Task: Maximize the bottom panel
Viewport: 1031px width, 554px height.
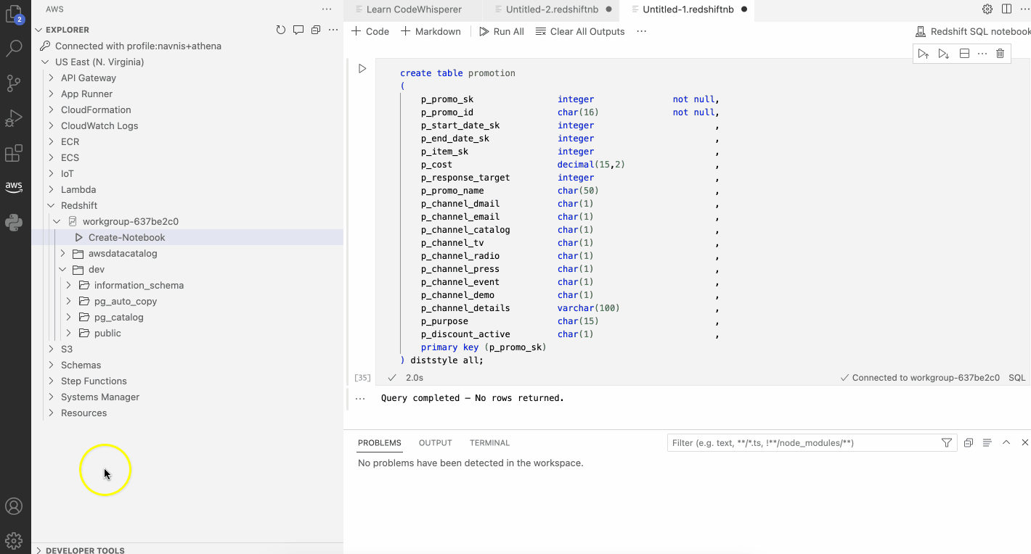Action: click(x=1006, y=443)
